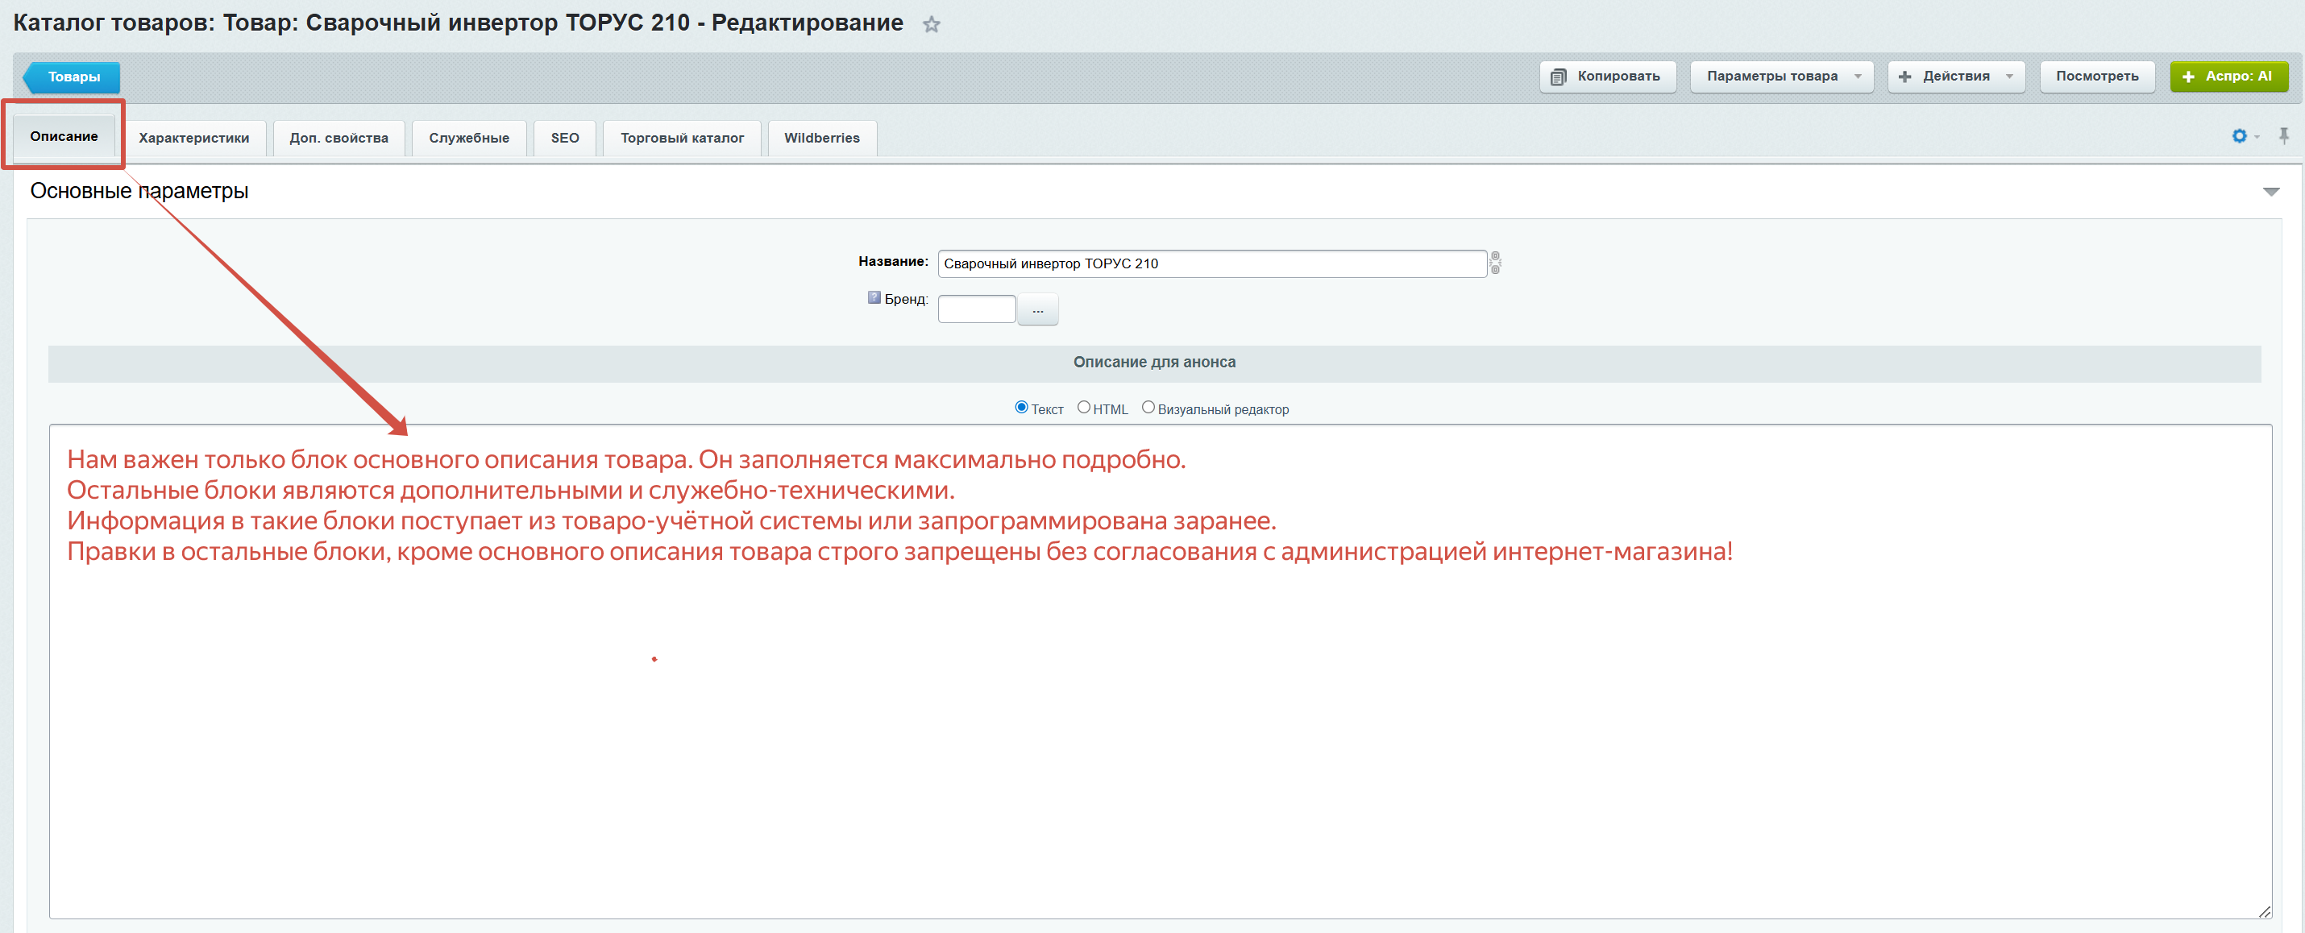This screenshot has width=2305, height=933.
Task: Open the Действия actions menu
Action: pyautogui.click(x=1956, y=77)
